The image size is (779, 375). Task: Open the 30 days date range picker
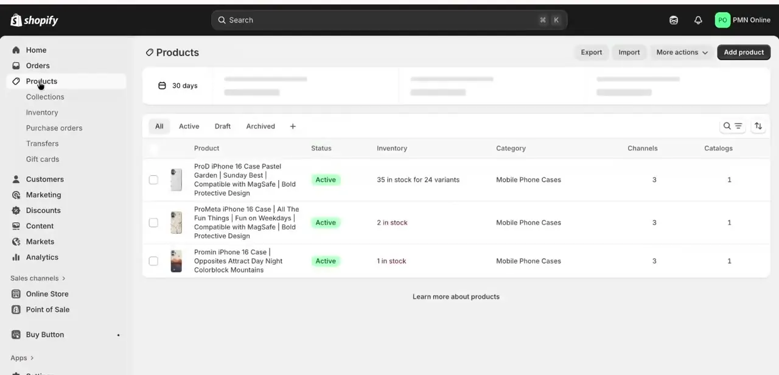178,86
